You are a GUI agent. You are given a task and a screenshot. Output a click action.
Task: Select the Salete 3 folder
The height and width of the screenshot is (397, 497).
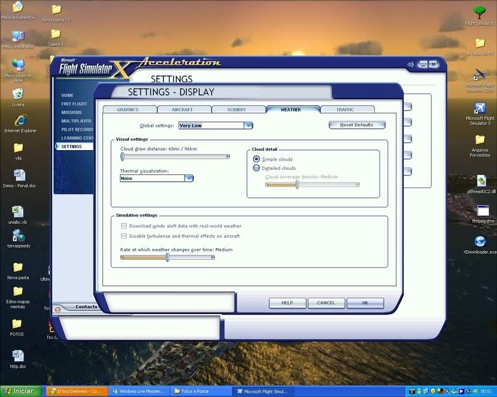(x=56, y=34)
